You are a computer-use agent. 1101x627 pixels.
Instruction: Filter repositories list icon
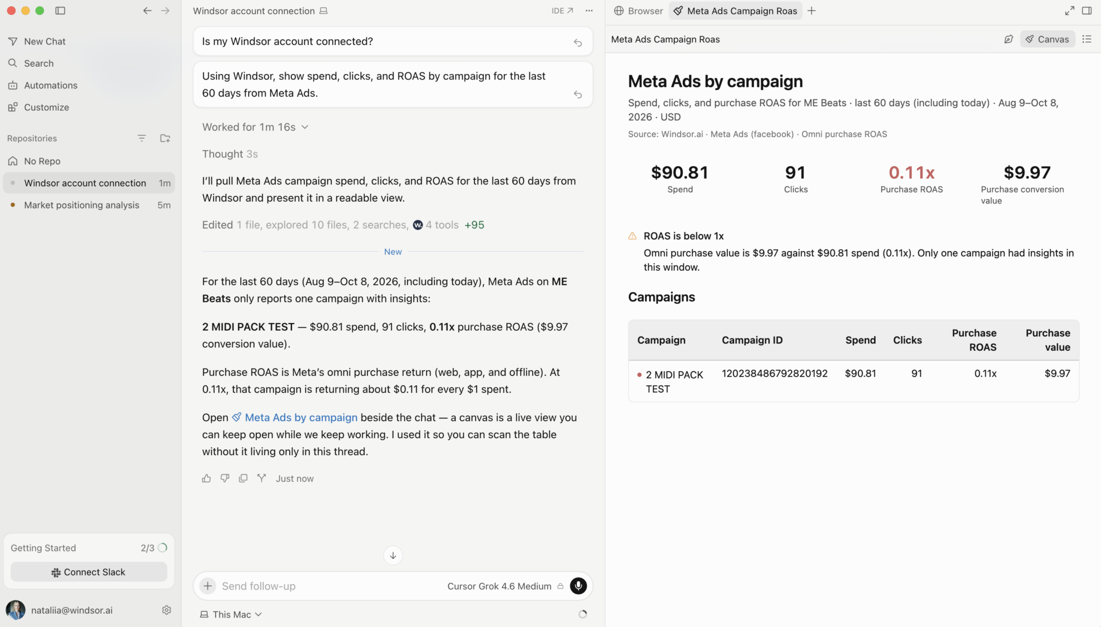pos(142,138)
